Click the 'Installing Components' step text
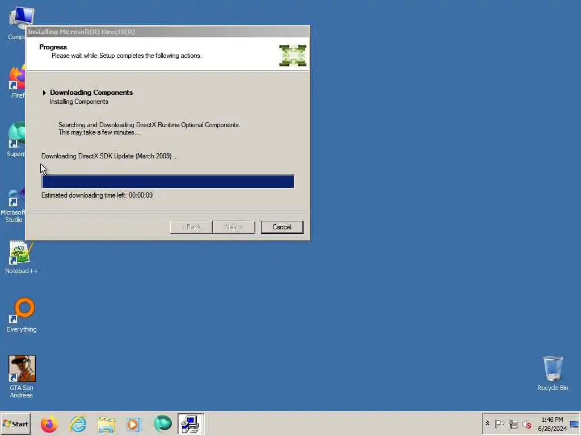The image size is (581, 436). (x=79, y=102)
